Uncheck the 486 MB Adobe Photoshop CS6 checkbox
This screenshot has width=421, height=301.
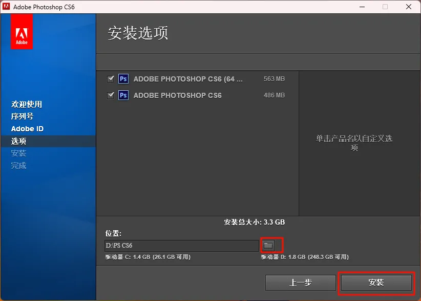click(111, 95)
